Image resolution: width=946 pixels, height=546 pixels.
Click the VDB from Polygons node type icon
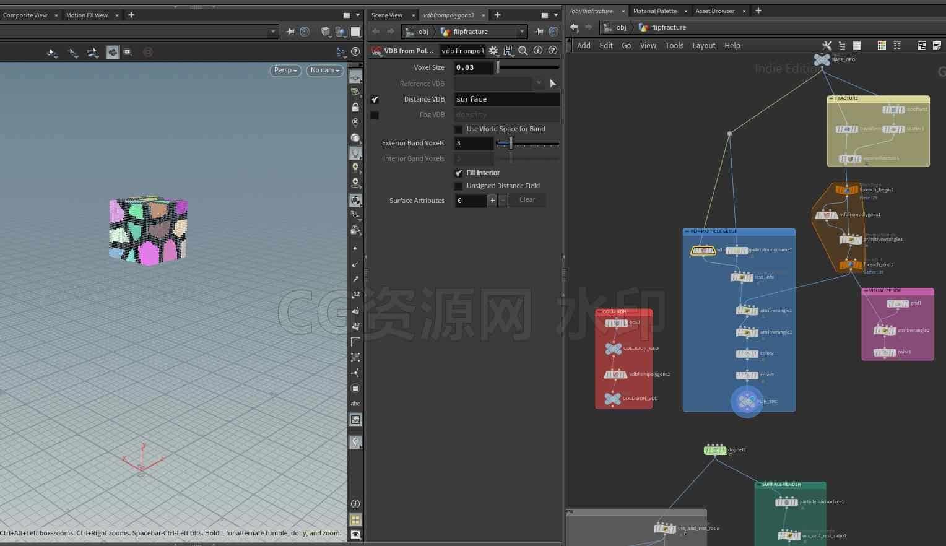(376, 51)
